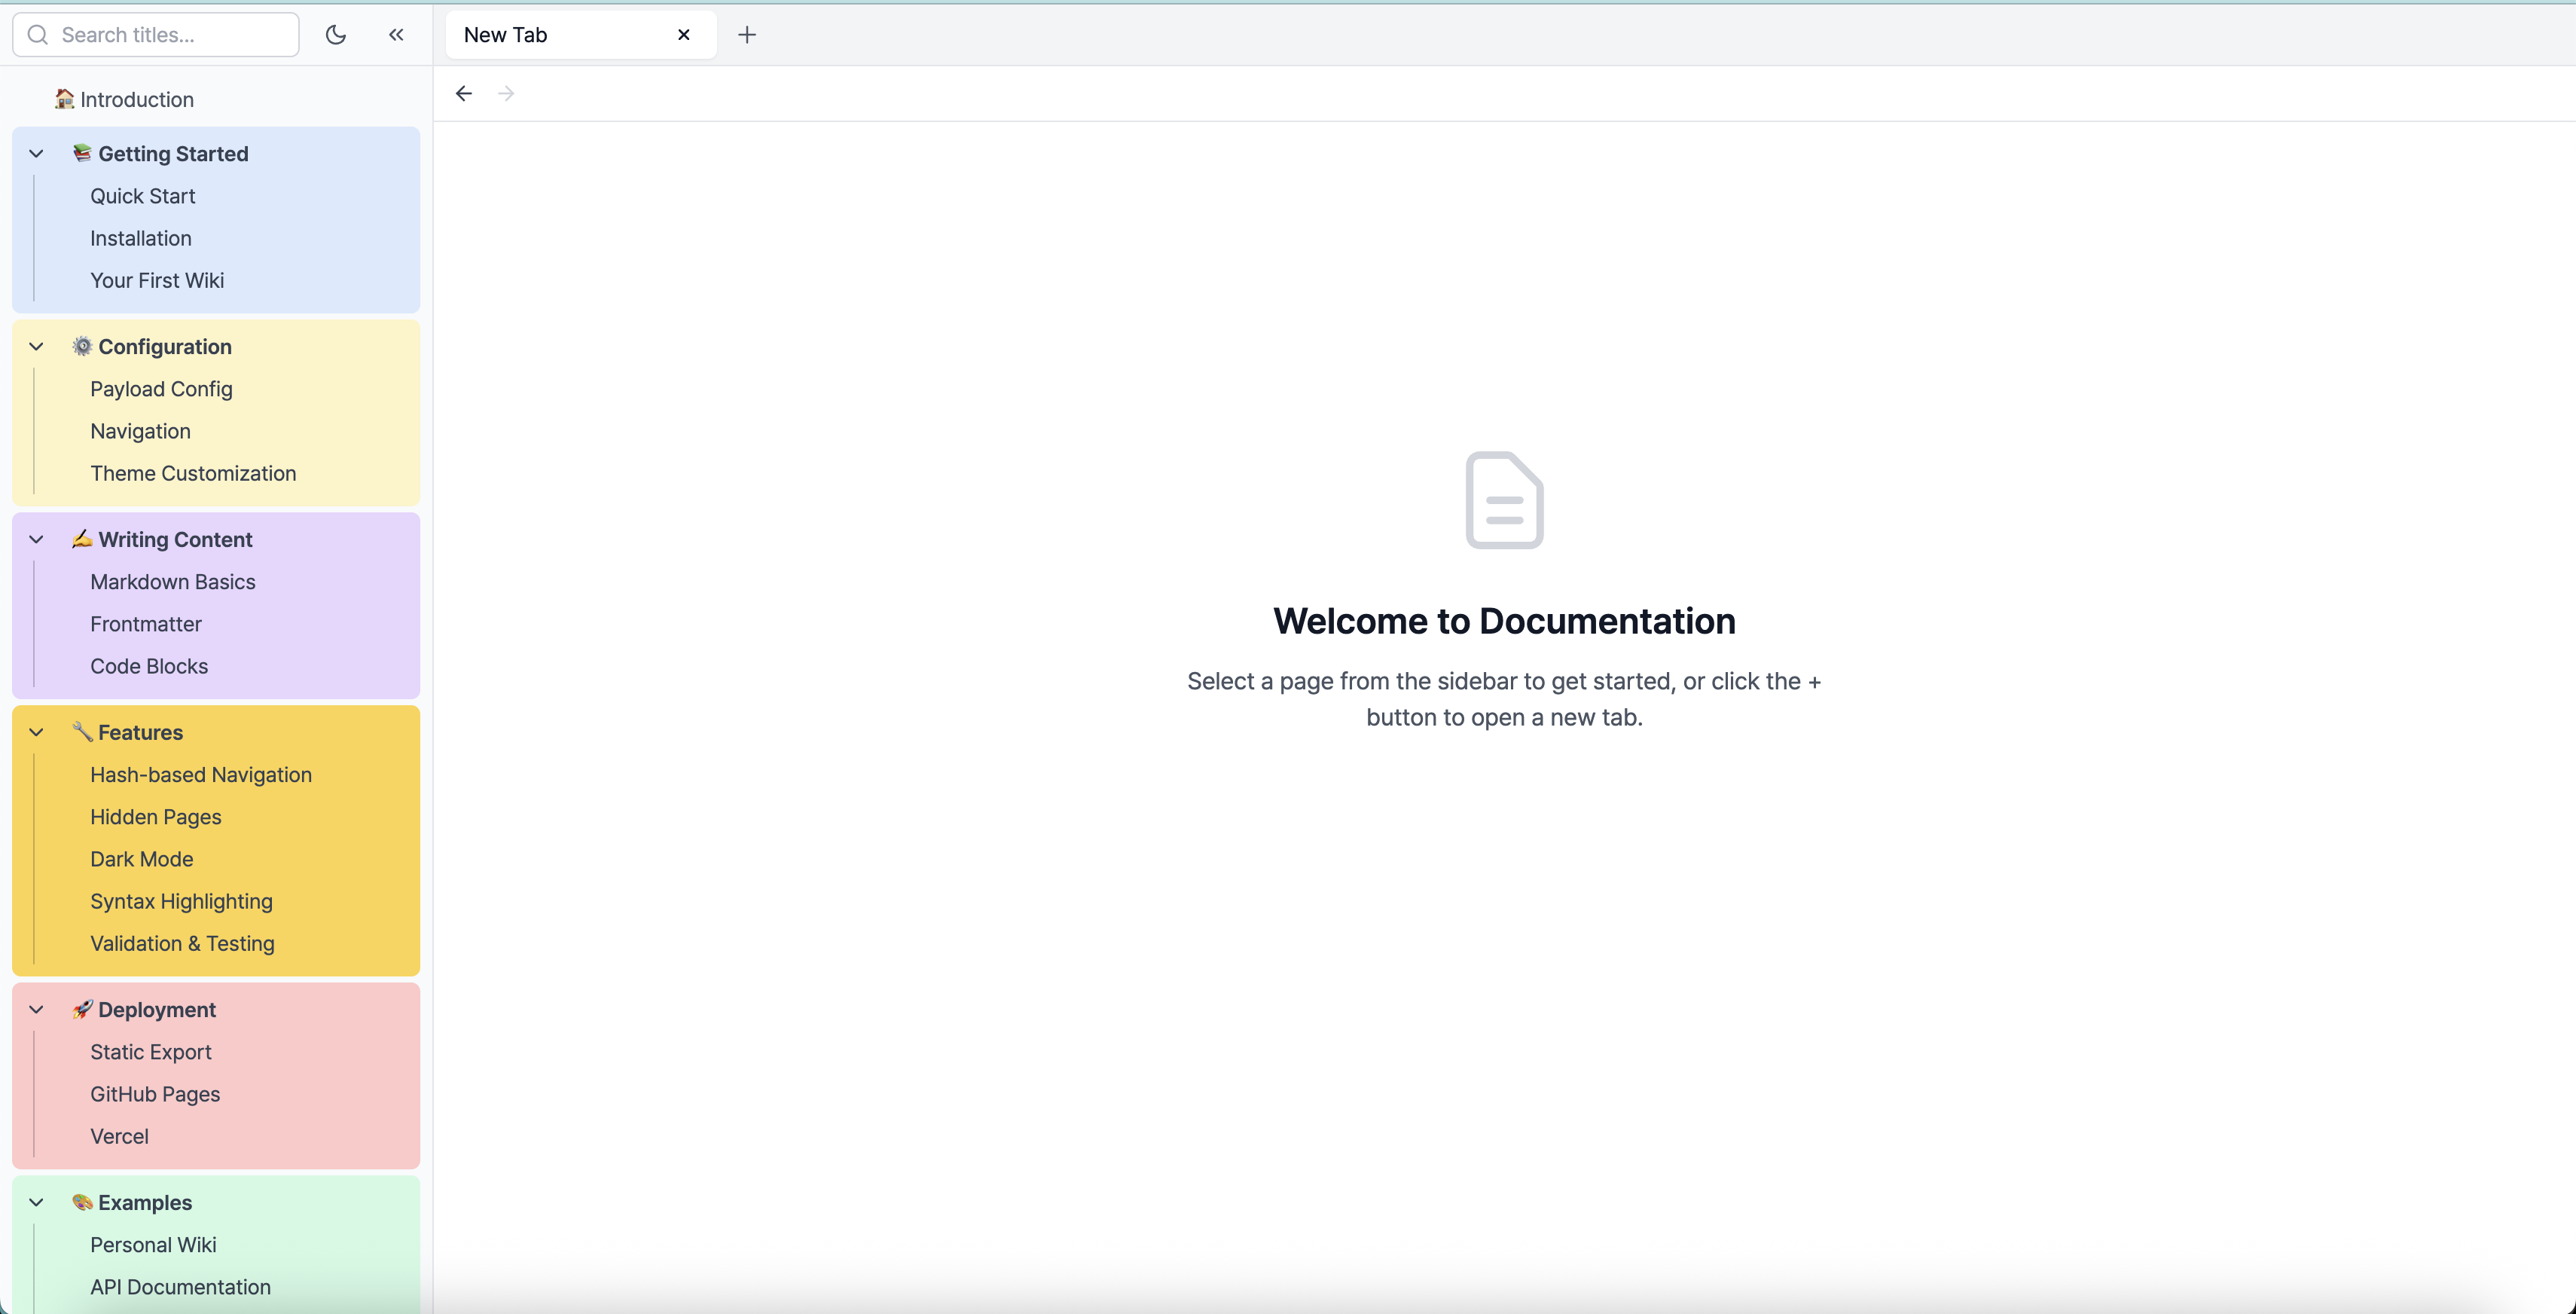Viewport: 2576px width, 1314px height.
Task: Close the New Tab tab
Action: 684,35
